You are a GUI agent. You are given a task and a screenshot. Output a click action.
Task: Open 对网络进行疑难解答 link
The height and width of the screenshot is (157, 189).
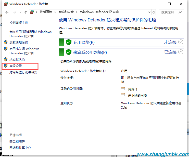point(23,72)
